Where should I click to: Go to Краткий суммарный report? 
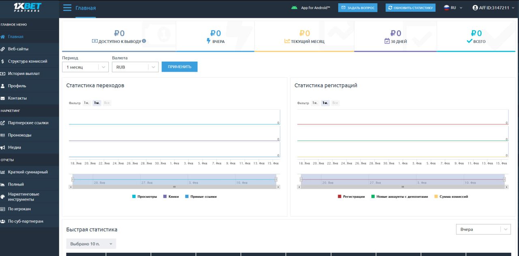point(28,172)
